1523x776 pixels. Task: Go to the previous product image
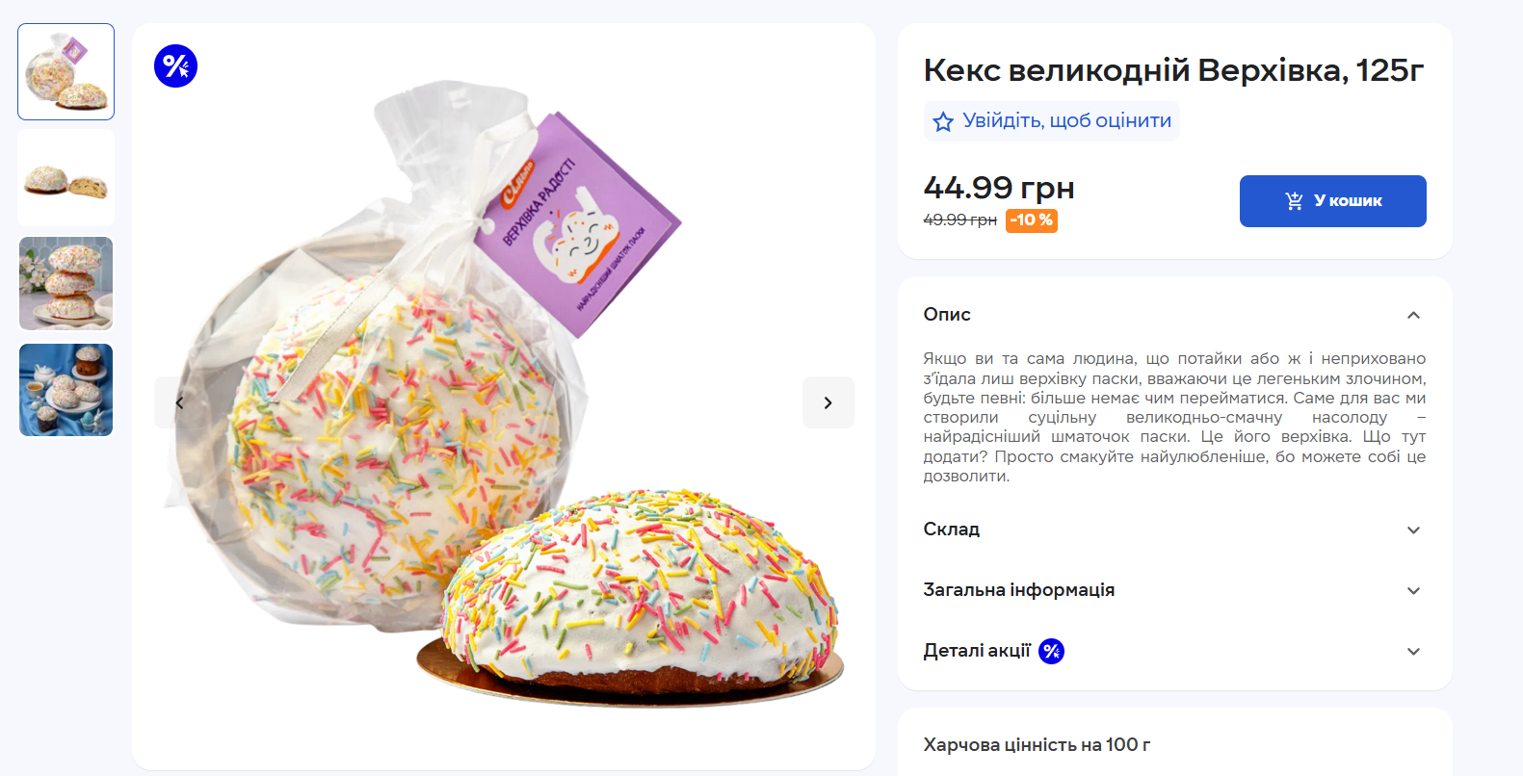pyautogui.click(x=179, y=402)
